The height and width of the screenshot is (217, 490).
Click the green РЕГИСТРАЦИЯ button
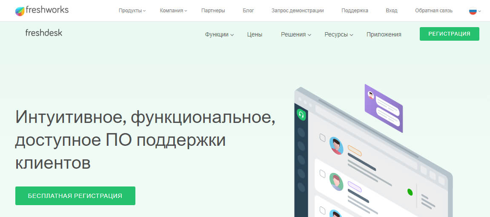[450, 34]
